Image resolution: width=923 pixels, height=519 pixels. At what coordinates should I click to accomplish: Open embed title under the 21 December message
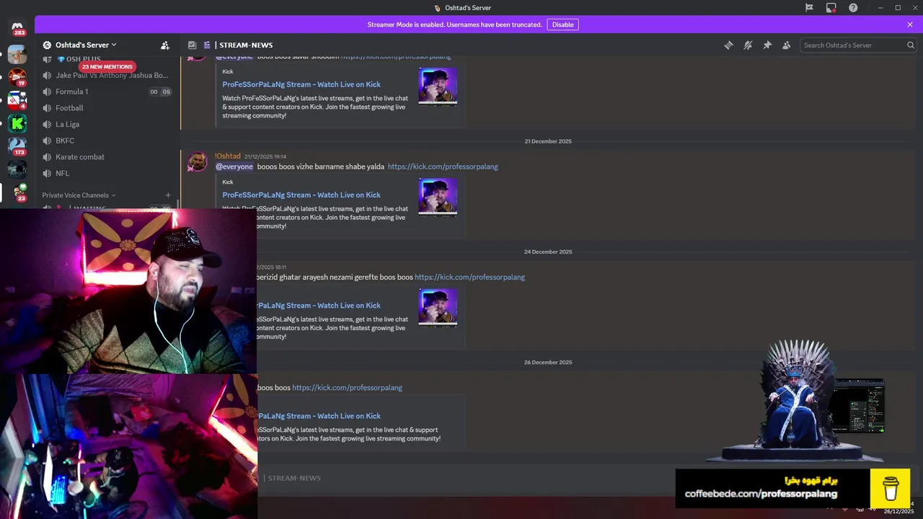click(301, 195)
